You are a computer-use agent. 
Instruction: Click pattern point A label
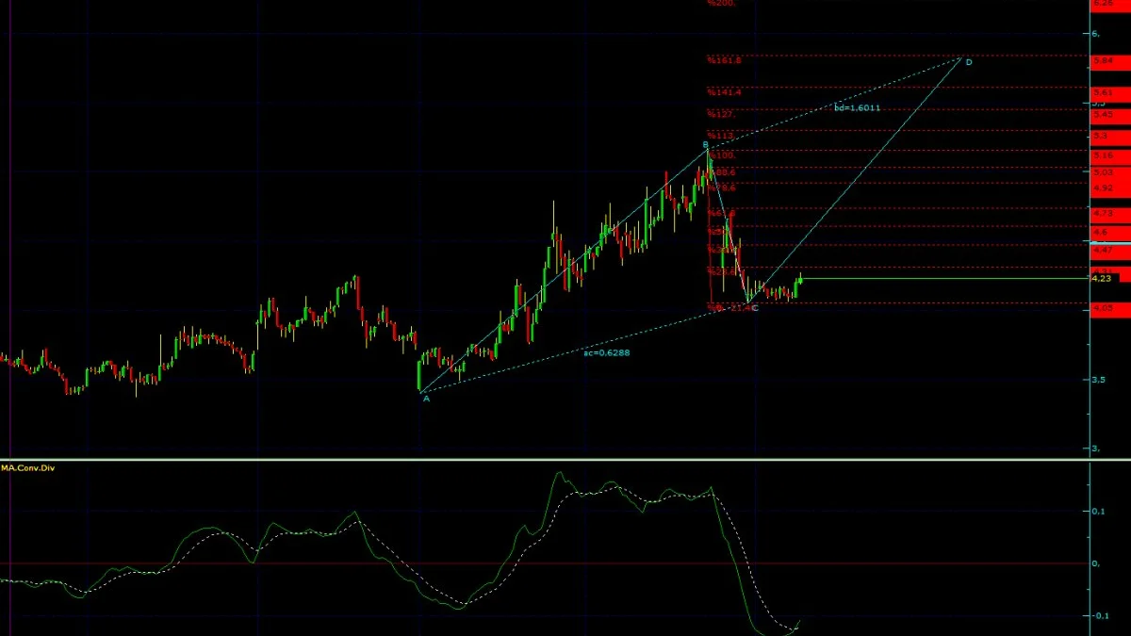coord(426,399)
